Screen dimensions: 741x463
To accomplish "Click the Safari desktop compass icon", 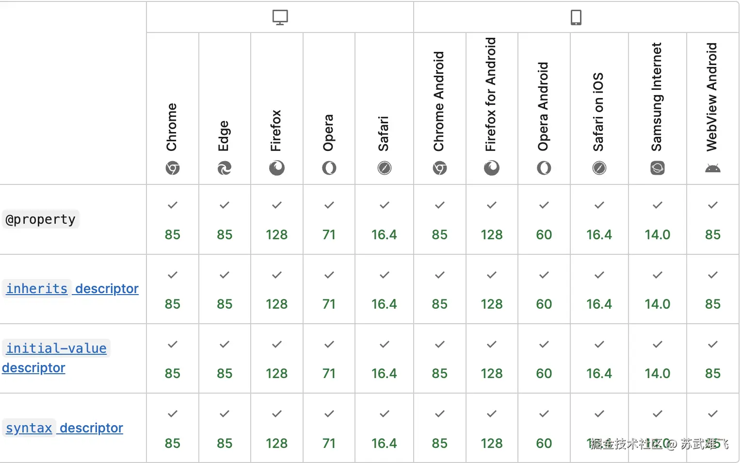I will click(385, 168).
